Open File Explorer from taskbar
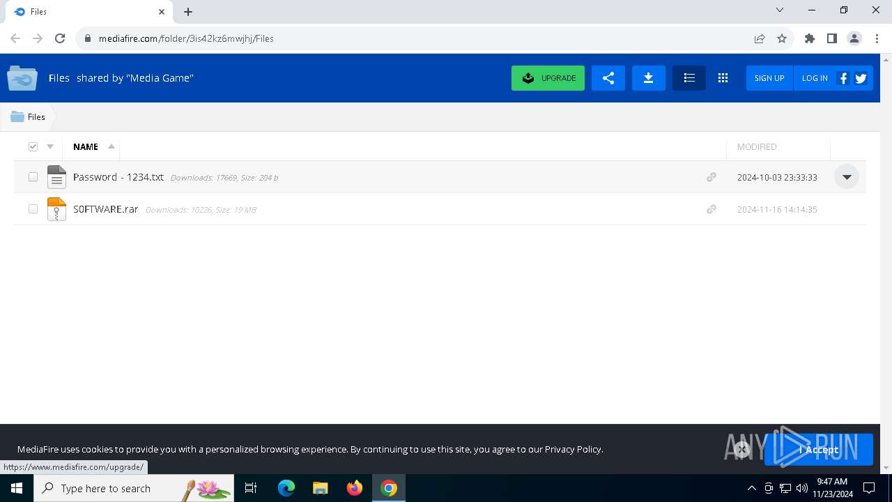 tap(321, 488)
